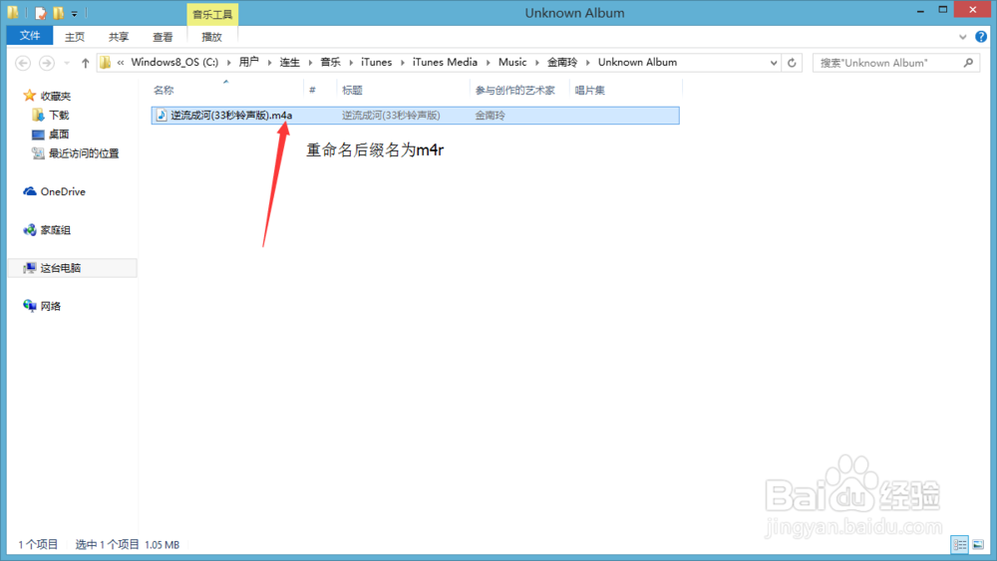Expand the chevron after 金南玲 breadcrumb
The width and height of the screenshot is (997, 561).
coord(587,62)
